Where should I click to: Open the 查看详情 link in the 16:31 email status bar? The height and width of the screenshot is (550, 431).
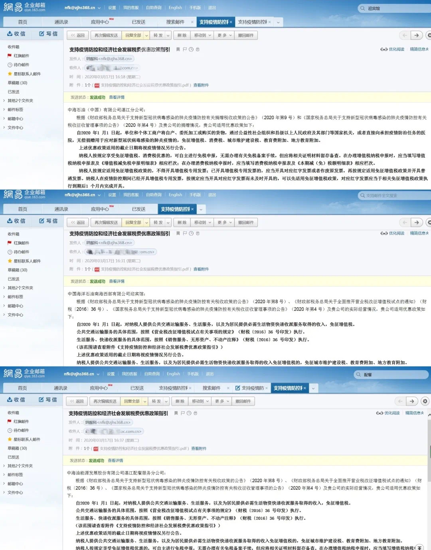[x=117, y=282]
